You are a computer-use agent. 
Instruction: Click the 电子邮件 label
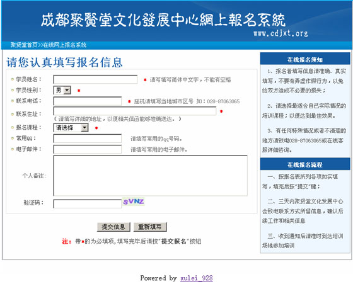click(28, 149)
